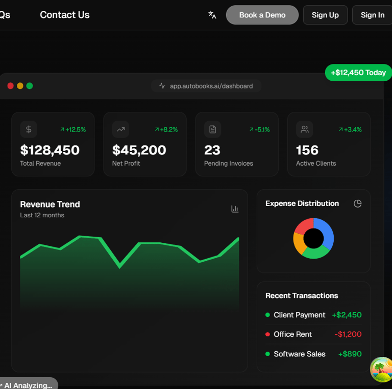The height and width of the screenshot is (389, 392).
Task: Click the orange segment of the expense donut
Action: [299, 243]
